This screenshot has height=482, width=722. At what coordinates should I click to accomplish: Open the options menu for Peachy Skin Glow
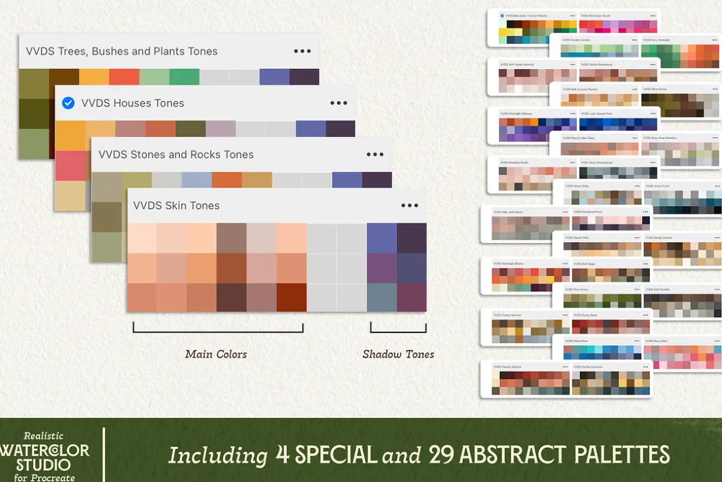point(634,138)
